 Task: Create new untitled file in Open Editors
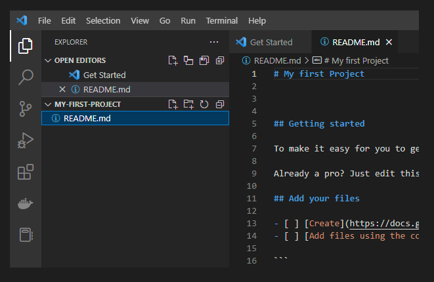pyautogui.click(x=173, y=60)
